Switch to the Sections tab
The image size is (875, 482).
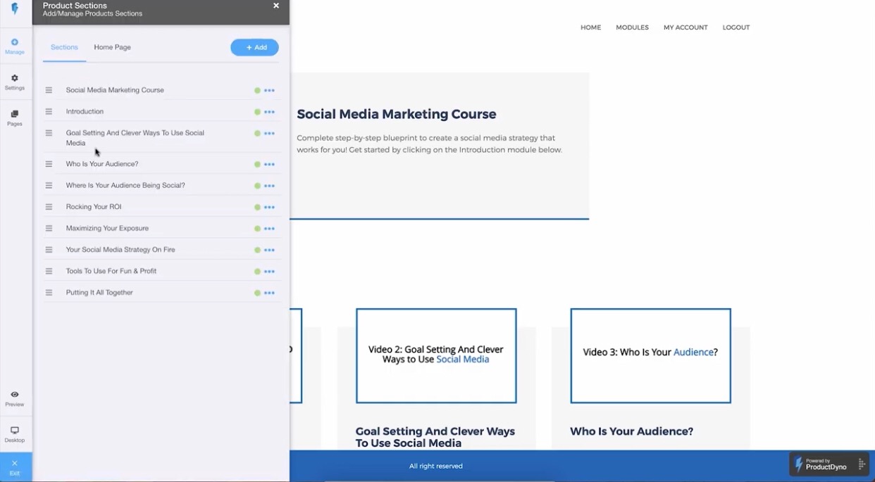coord(64,47)
